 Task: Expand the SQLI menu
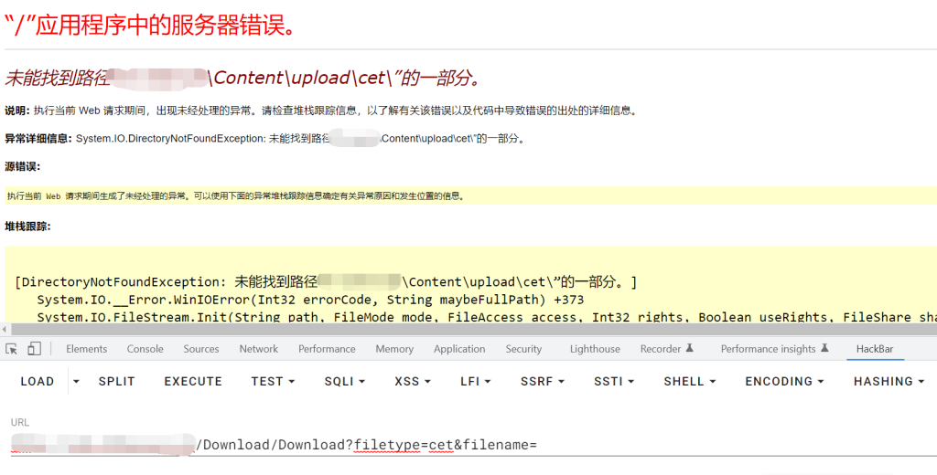click(x=344, y=381)
